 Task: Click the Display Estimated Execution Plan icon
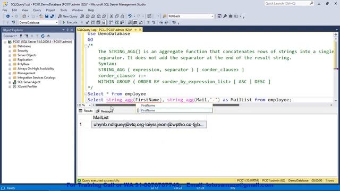[x=93, y=22]
